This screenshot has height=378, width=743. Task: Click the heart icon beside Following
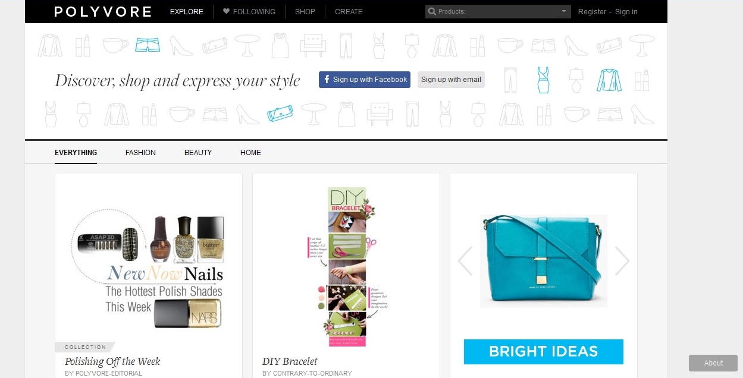[x=226, y=11]
